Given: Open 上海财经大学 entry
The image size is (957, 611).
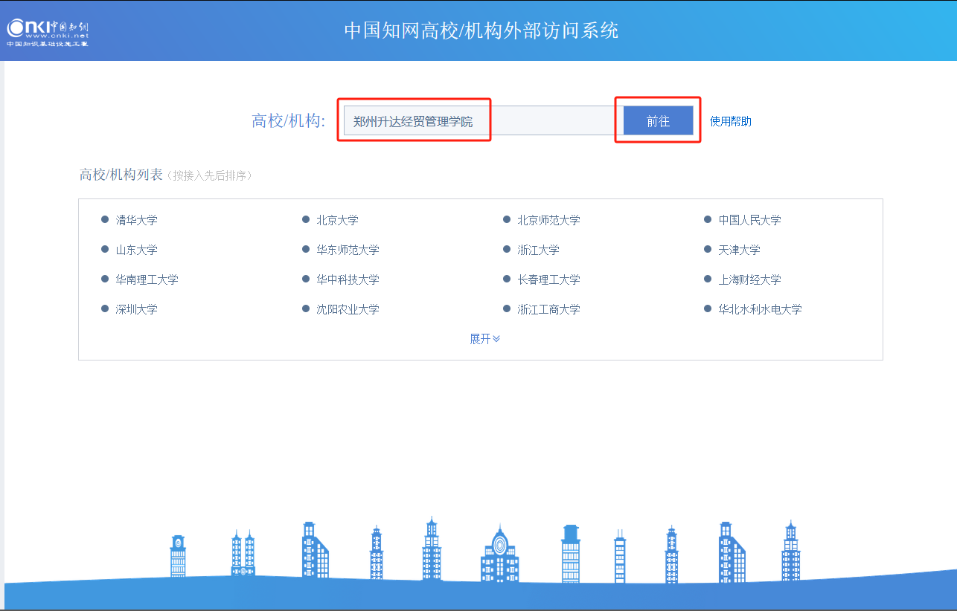Looking at the screenshot, I should pyautogui.click(x=749, y=279).
